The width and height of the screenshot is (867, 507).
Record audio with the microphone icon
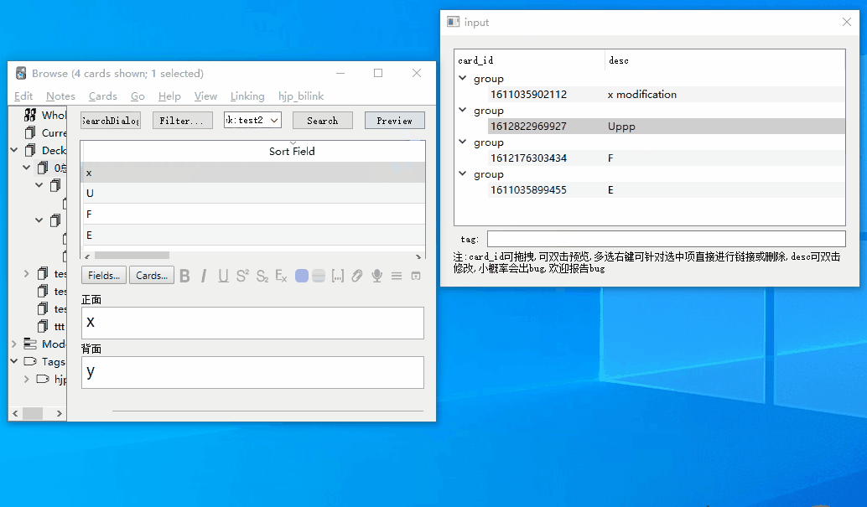[377, 276]
